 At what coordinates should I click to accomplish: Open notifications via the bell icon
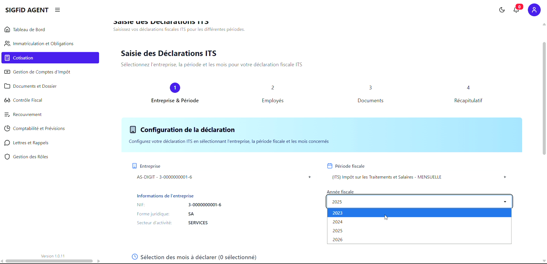point(516,9)
